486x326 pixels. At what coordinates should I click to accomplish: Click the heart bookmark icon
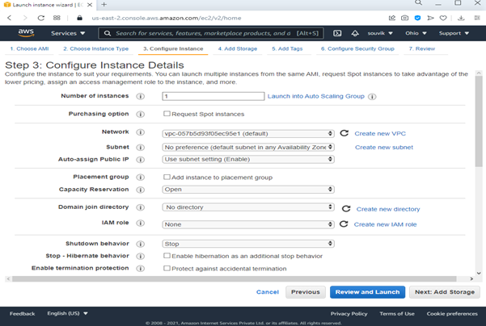click(x=443, y=18)
